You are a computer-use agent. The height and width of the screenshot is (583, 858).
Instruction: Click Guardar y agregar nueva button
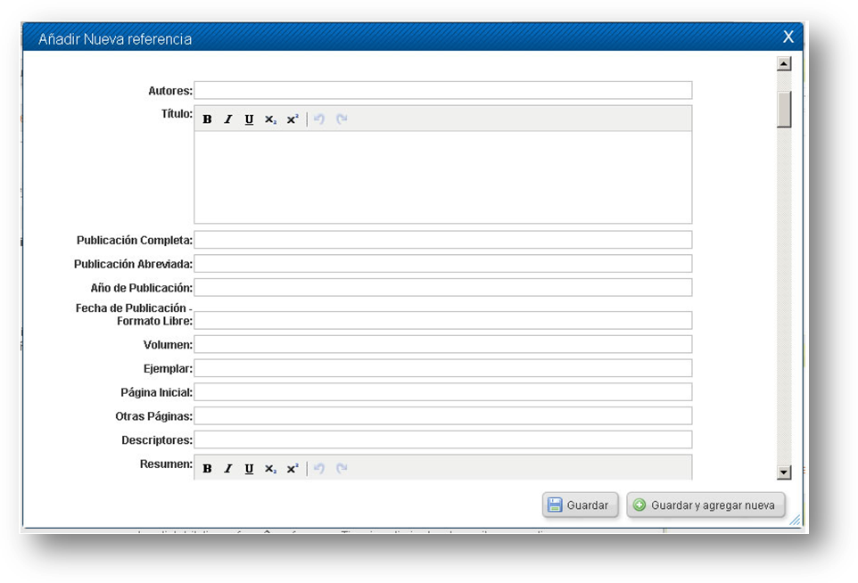coord(705,505)
